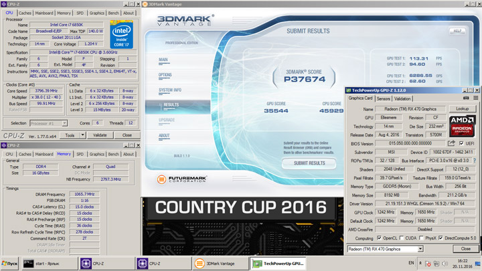The image size is (482, 271).
Task: Click the GPU Name field in GPU-Z
Action: [x=410, y=109]
